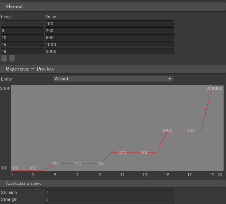Viewport: 226px width, 204px height.
Task: Open the Entity dropdown showing Wizard
Action: pos(113,79)
